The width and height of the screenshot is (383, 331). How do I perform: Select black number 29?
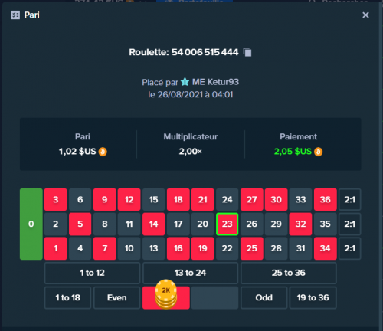click(x=277, y=224)
